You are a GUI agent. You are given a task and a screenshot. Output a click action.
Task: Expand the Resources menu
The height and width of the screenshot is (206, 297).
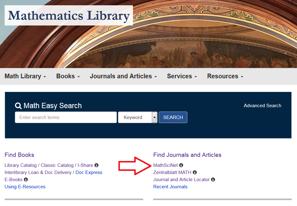point(225,76)
